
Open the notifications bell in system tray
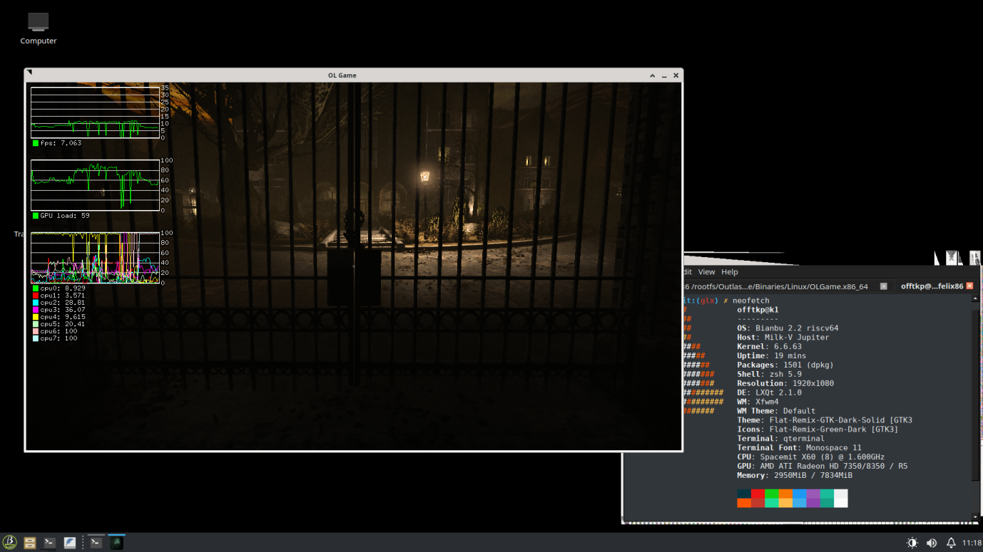pyautogui.click(x=951, y=543)
